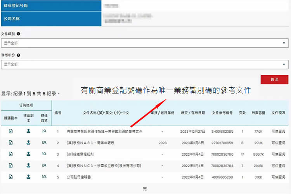The height and width of the screenshot is (194, 291).
Task: Click help icon beside 存檔年份 label
Action: point(18,55)
